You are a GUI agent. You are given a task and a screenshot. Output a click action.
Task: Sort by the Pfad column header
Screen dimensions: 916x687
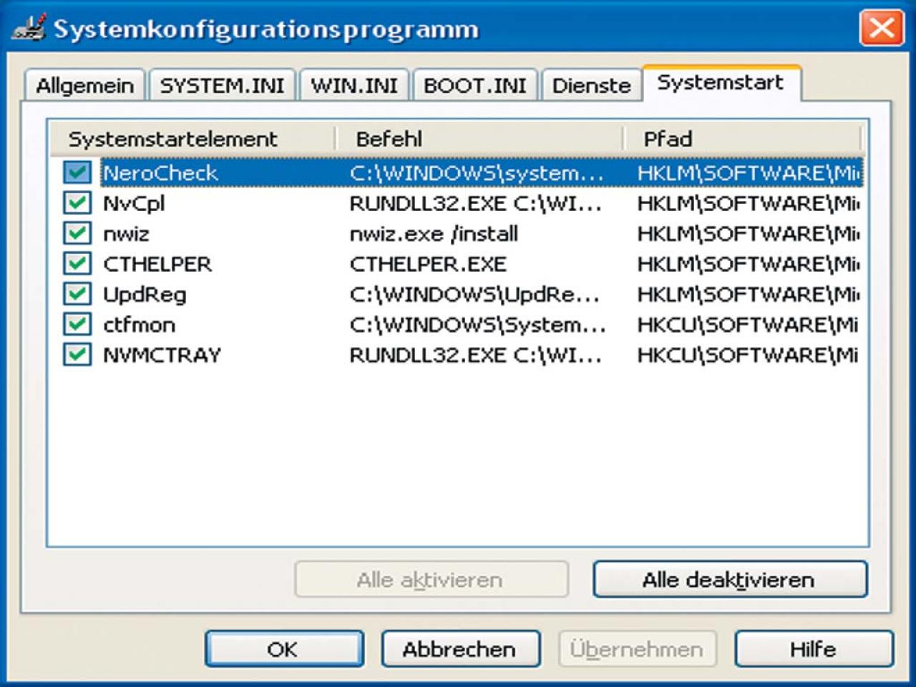click(743, 138)
